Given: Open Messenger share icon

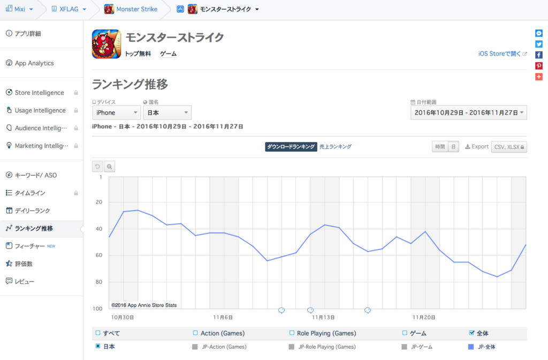Looking at the screenshot, I should pyautogui.click(x=538, y=33).
